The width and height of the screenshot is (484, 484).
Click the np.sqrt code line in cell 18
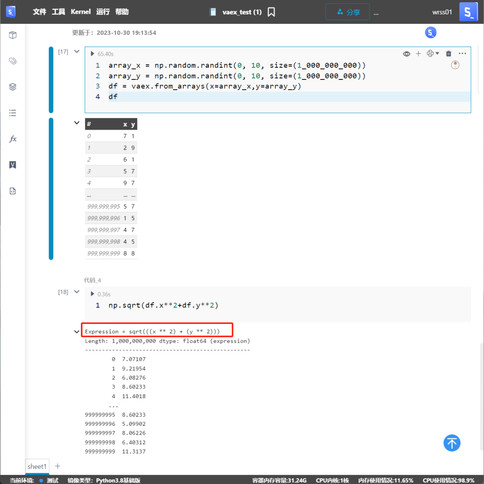[x=163, y=305]
